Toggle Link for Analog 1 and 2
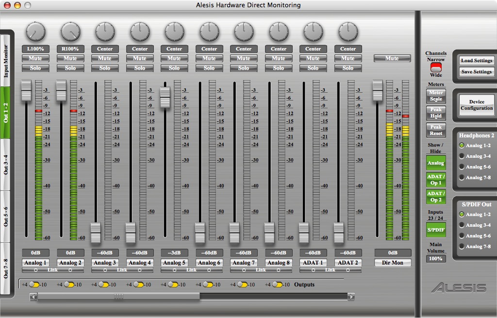This screenshot has height=318, width=497. [53, 270]
